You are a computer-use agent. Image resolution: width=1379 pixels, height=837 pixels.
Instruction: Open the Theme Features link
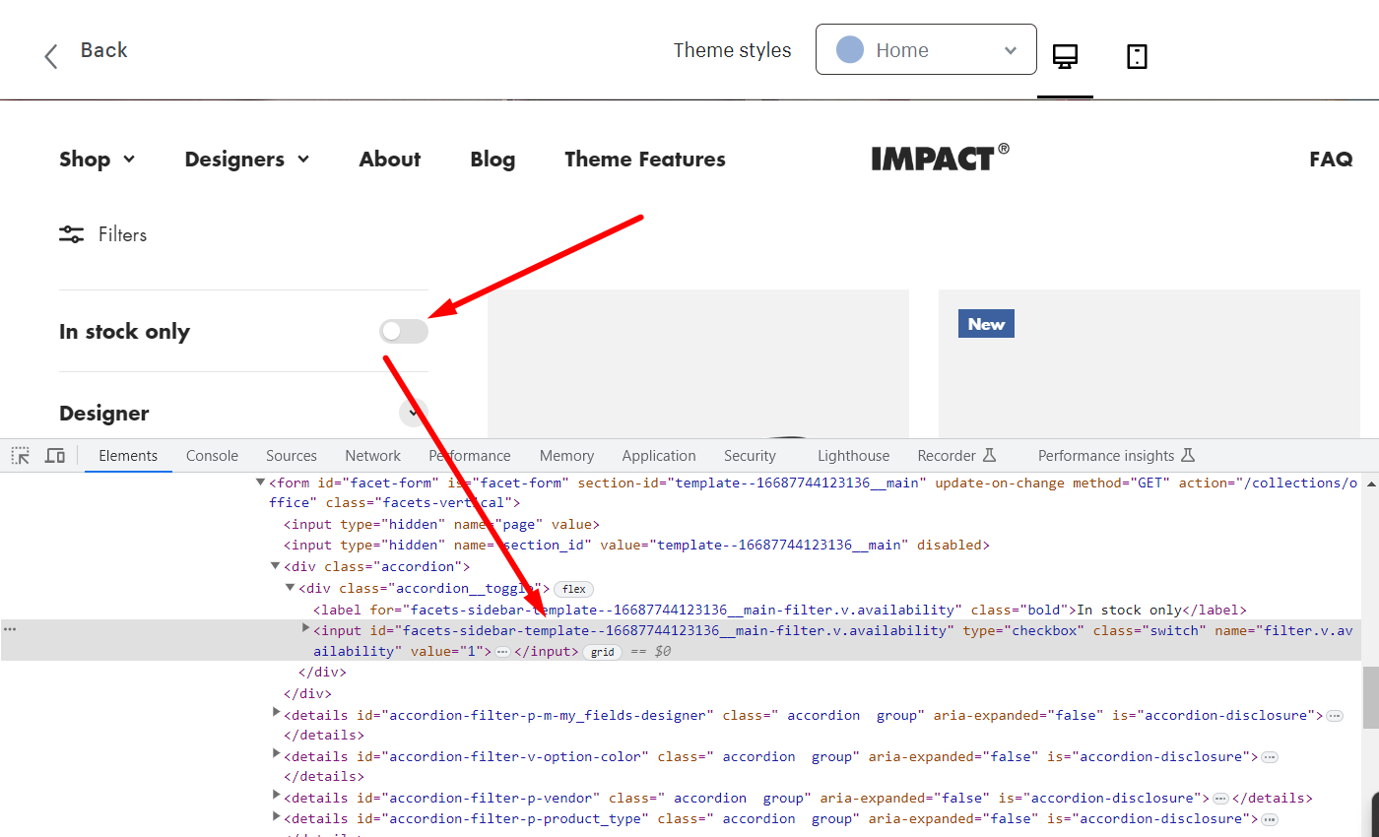coord(645,160)
